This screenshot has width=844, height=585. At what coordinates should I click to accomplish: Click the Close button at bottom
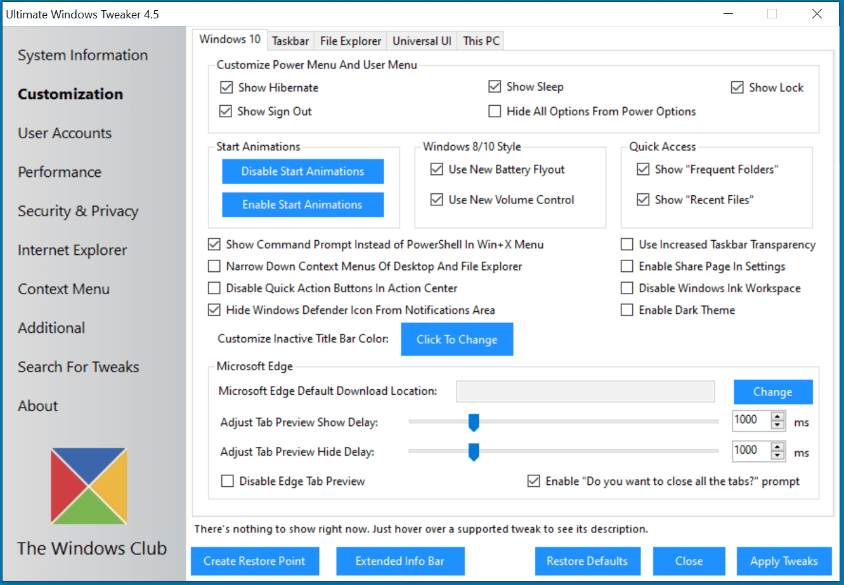pyautogui.click(x=689, y=561)
